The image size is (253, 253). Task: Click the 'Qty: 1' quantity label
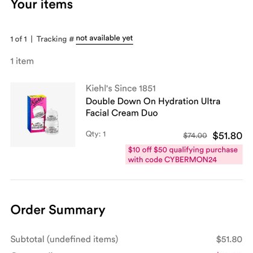96,134
